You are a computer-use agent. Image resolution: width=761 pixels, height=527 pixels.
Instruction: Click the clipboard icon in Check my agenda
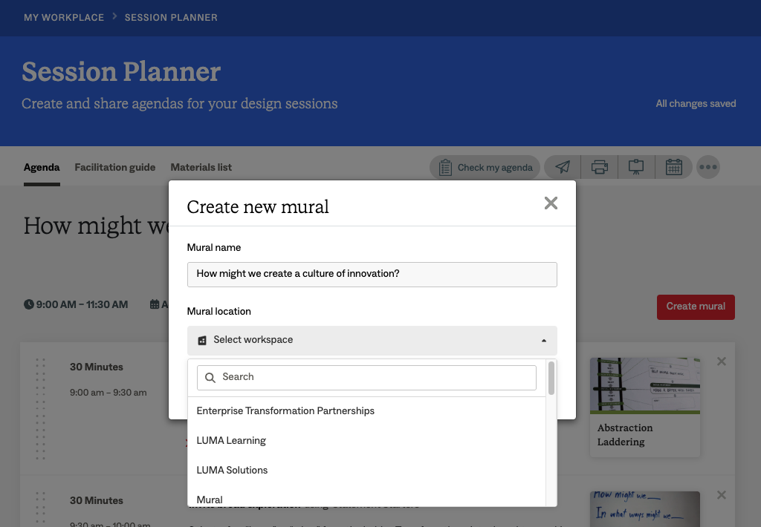(x=445, y=168)
